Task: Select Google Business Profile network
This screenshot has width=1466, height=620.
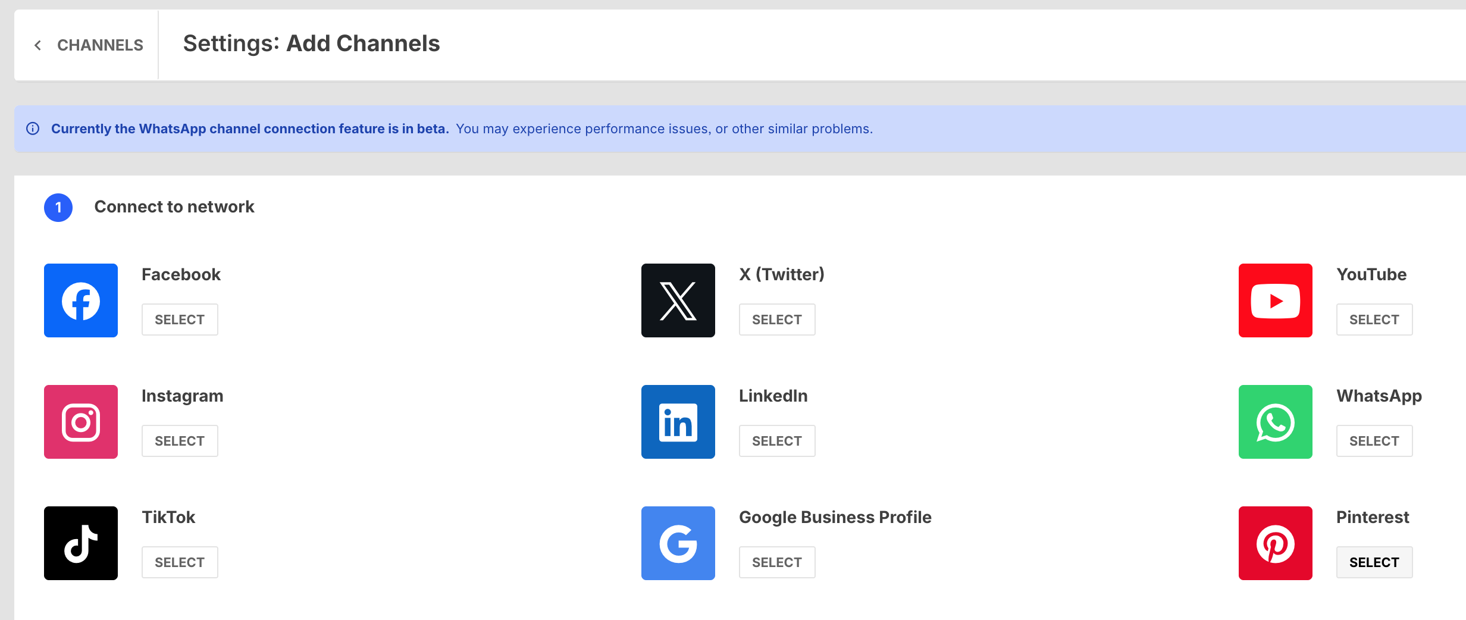Action: [777, 562]
